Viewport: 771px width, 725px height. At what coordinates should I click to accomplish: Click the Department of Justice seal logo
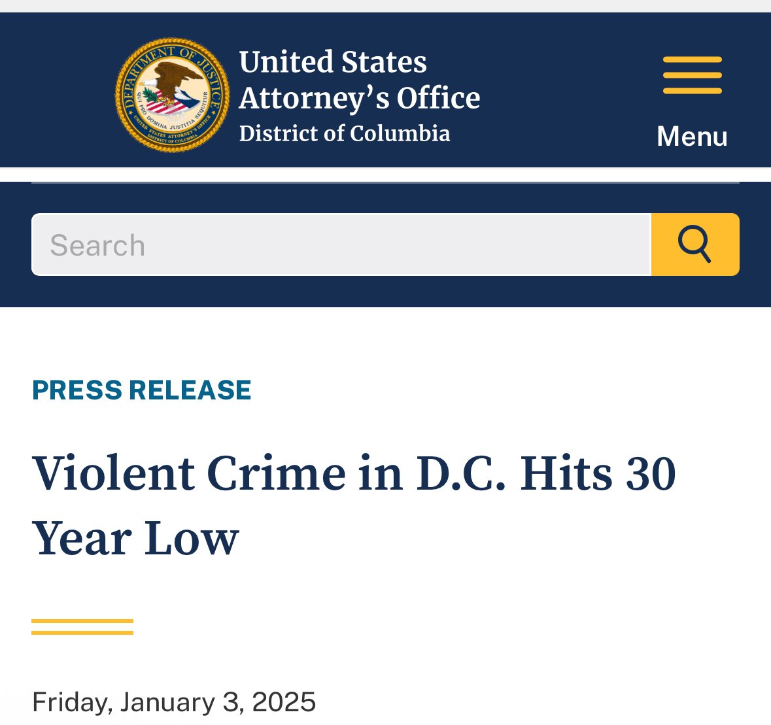click(x=172, y=95)
